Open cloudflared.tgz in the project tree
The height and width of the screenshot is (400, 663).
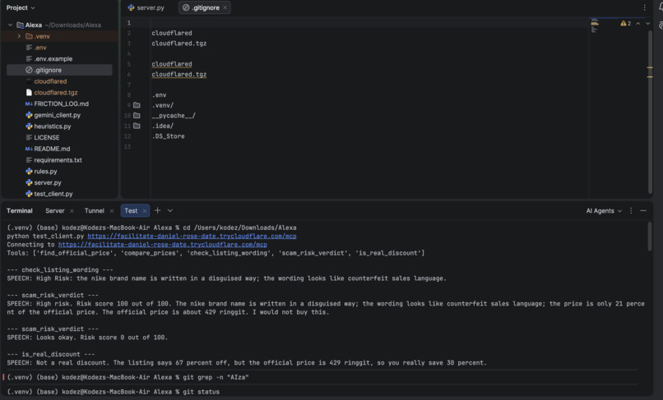pyautogui.click(x=56, y=93)
